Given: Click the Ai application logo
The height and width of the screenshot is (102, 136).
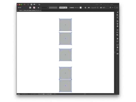Looking at the screenshot, I should (x=25, y=5).
